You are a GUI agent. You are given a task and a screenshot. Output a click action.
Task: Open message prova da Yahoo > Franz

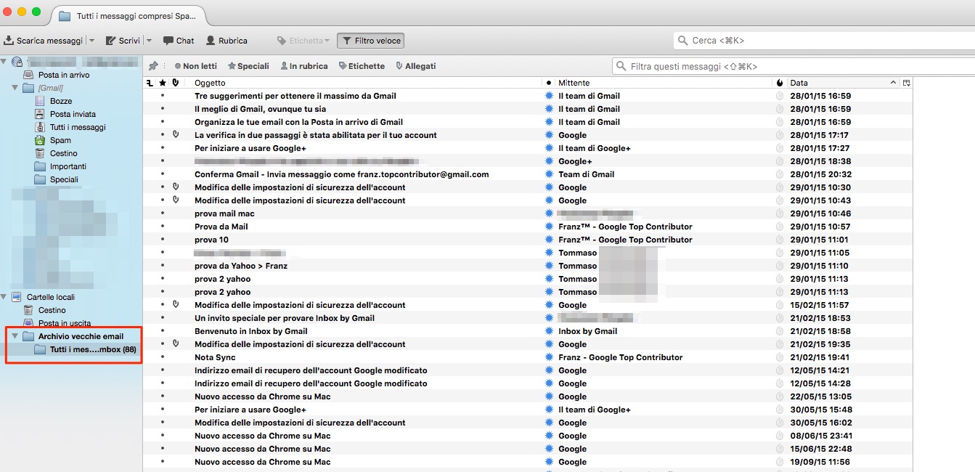(x=241, y=266)
